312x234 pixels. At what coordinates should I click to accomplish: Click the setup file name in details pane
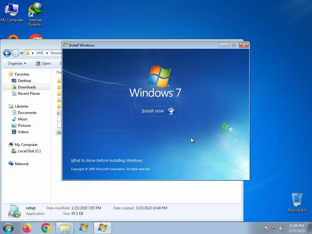pyautogui.click(x=31, y=208)
